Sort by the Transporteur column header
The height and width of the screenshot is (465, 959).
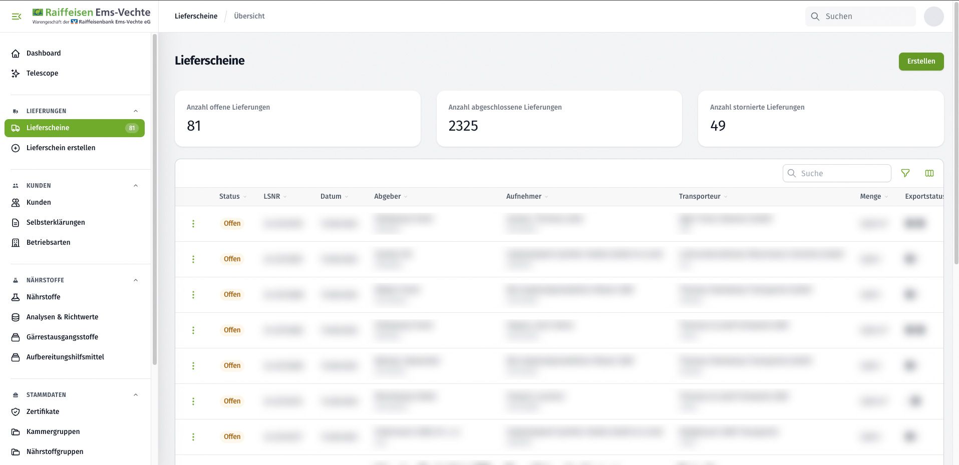click(x=703, y=196)
